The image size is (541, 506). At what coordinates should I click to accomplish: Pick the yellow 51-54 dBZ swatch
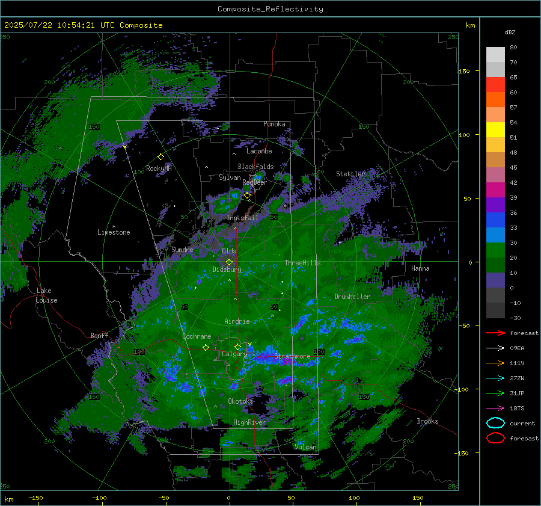click(495, 130)
